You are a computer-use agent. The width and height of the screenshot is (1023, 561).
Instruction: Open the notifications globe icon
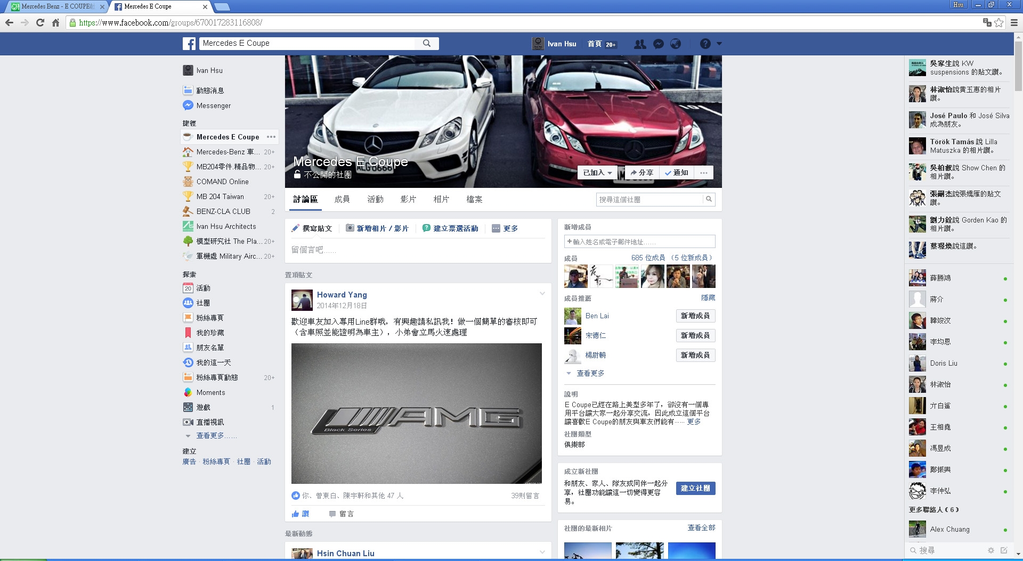tap(676, 44)
